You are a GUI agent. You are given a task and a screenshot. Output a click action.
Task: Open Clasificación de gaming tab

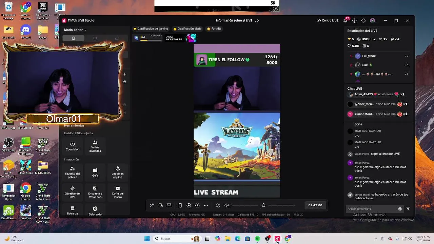(x=151, y=29)
